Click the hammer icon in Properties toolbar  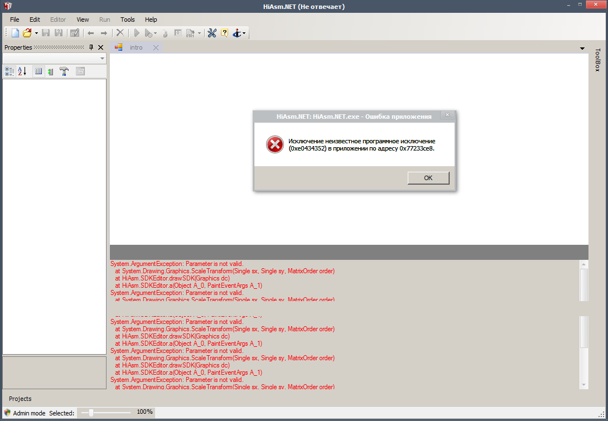[x=64, y=71]
